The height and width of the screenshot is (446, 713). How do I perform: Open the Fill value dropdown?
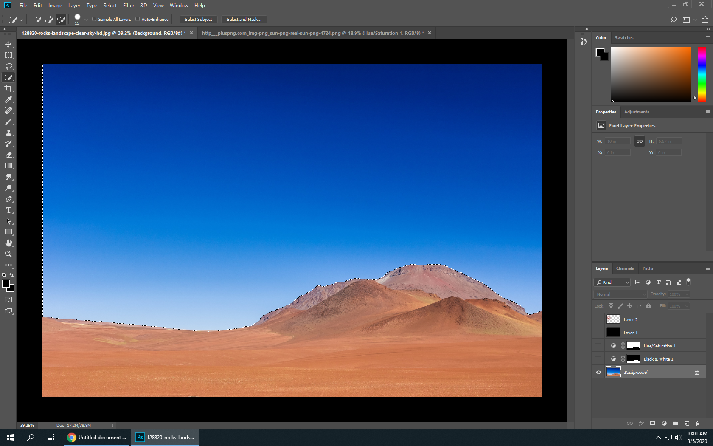click(686, 306)
